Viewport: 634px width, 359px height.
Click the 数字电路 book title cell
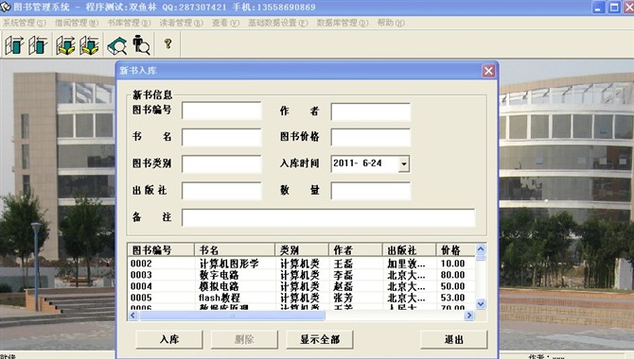[x=219, y=275]
